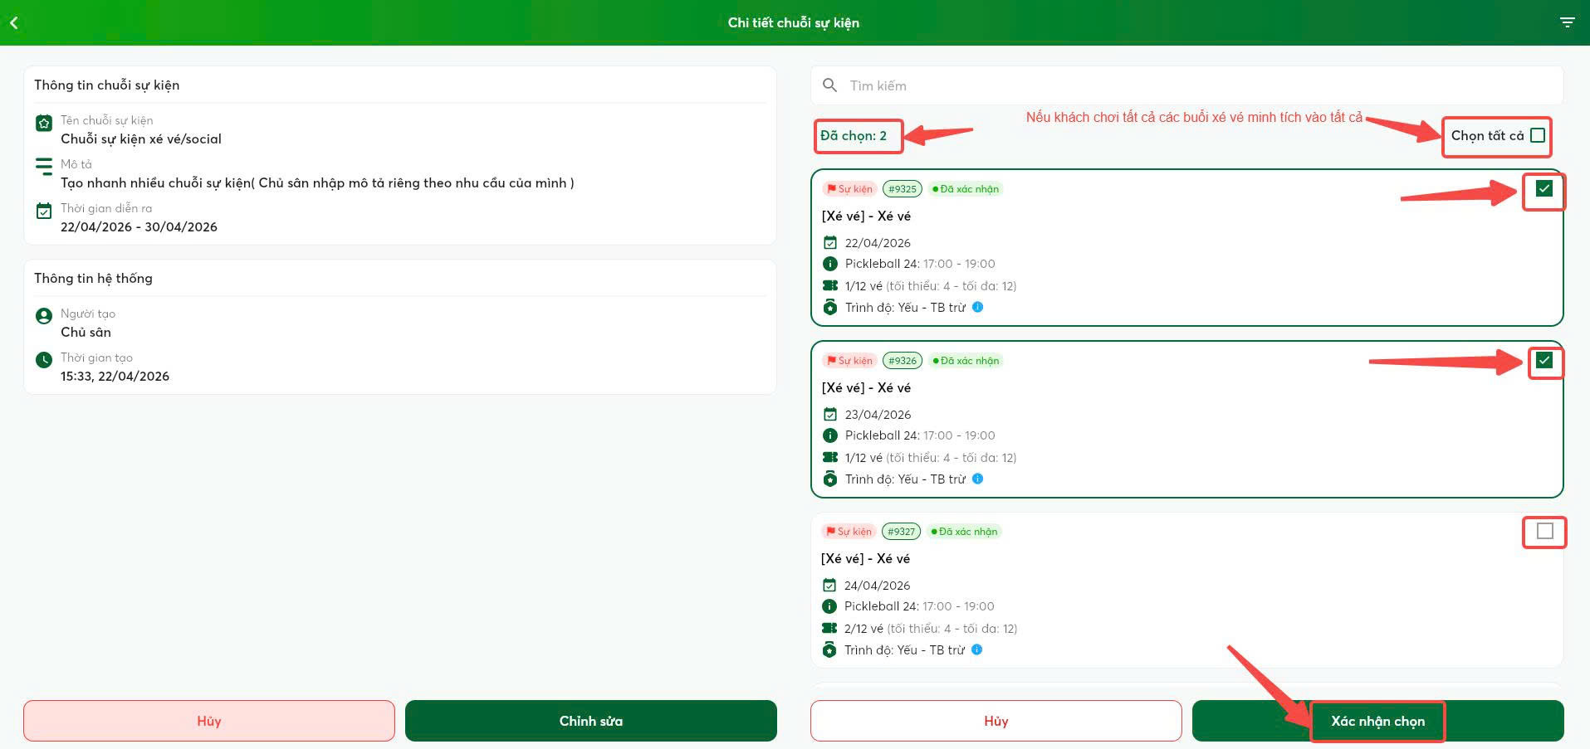Click the search magnifier icon
This screenshot has height=749, width=1590.
coord(829,85)
